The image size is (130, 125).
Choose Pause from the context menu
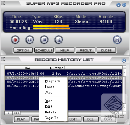(x=53, y=87)
